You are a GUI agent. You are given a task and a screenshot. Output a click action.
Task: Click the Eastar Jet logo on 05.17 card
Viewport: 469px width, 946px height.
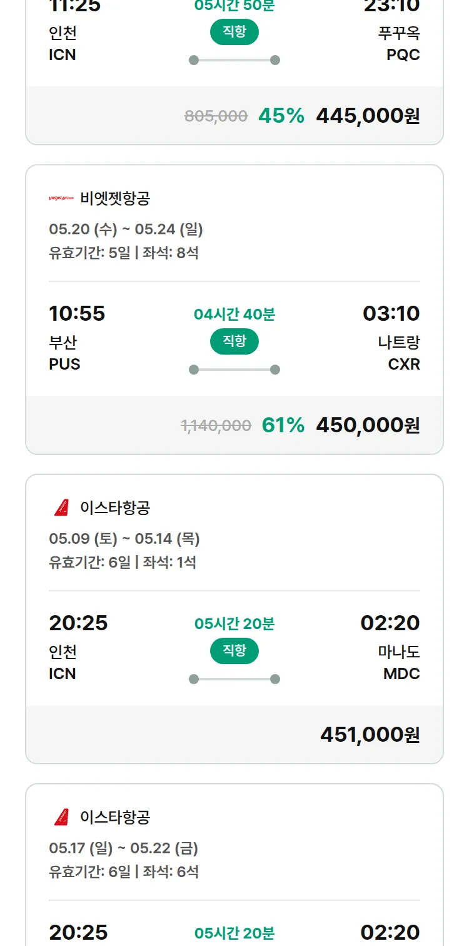(61, 817)
